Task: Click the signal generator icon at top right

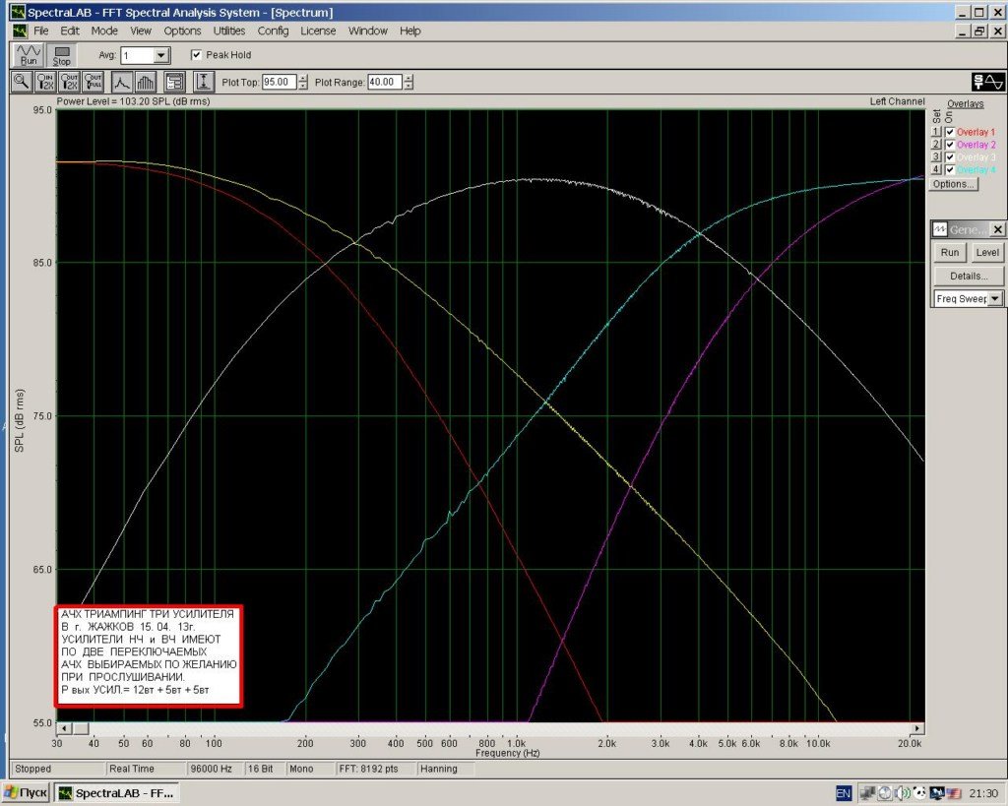Action: pos(987,82)
